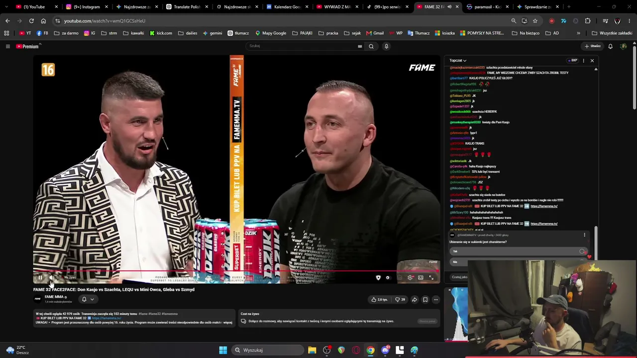Open the YouTube account avatar menu
637x358 pixels.
(x=624, y=46)
